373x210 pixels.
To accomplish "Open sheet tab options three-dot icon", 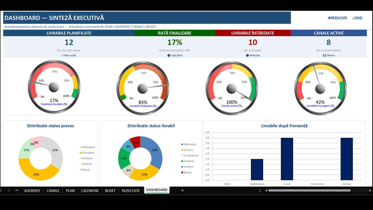I will coord(260,190).
